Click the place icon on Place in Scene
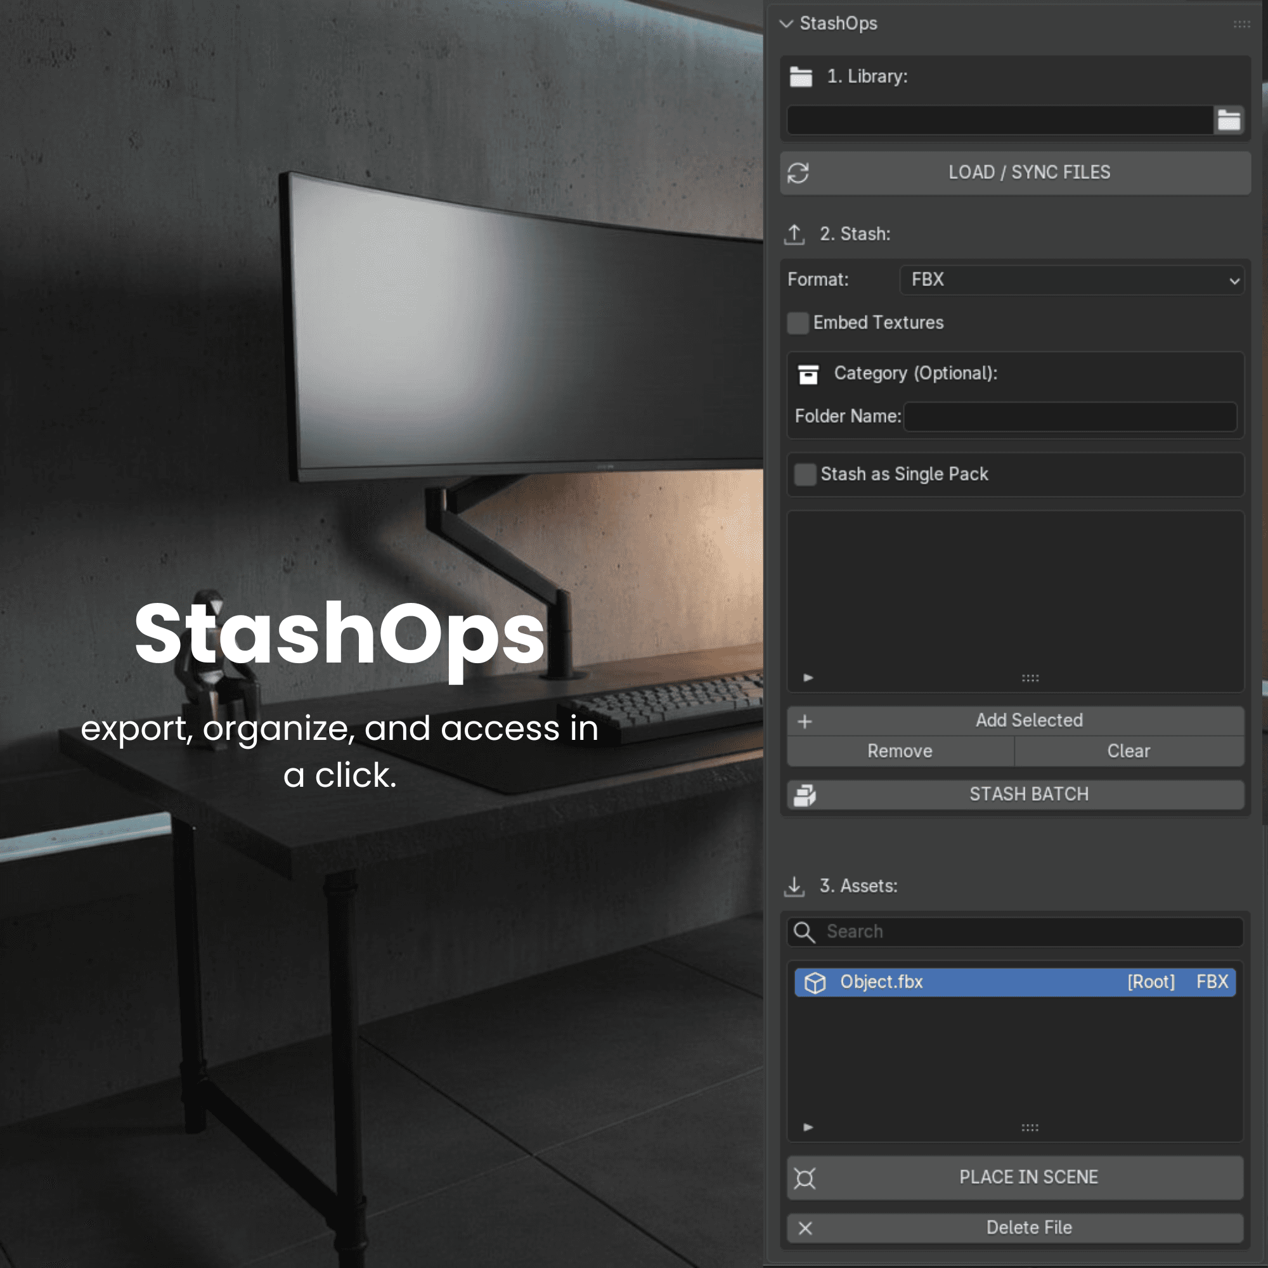This screenshot has width=1268, height=1268. pyautogui.click(x=805, y=1178)
